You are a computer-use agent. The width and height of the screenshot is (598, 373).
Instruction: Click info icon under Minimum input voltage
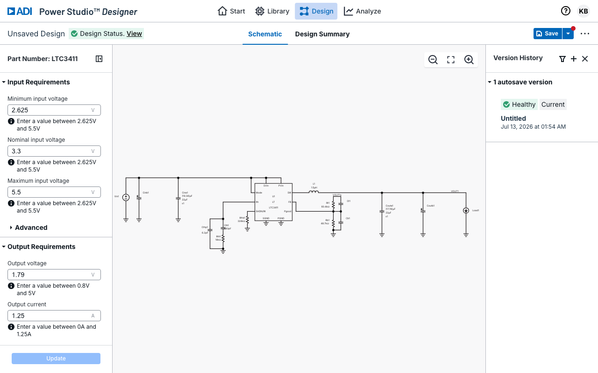[x=11, y=121]
